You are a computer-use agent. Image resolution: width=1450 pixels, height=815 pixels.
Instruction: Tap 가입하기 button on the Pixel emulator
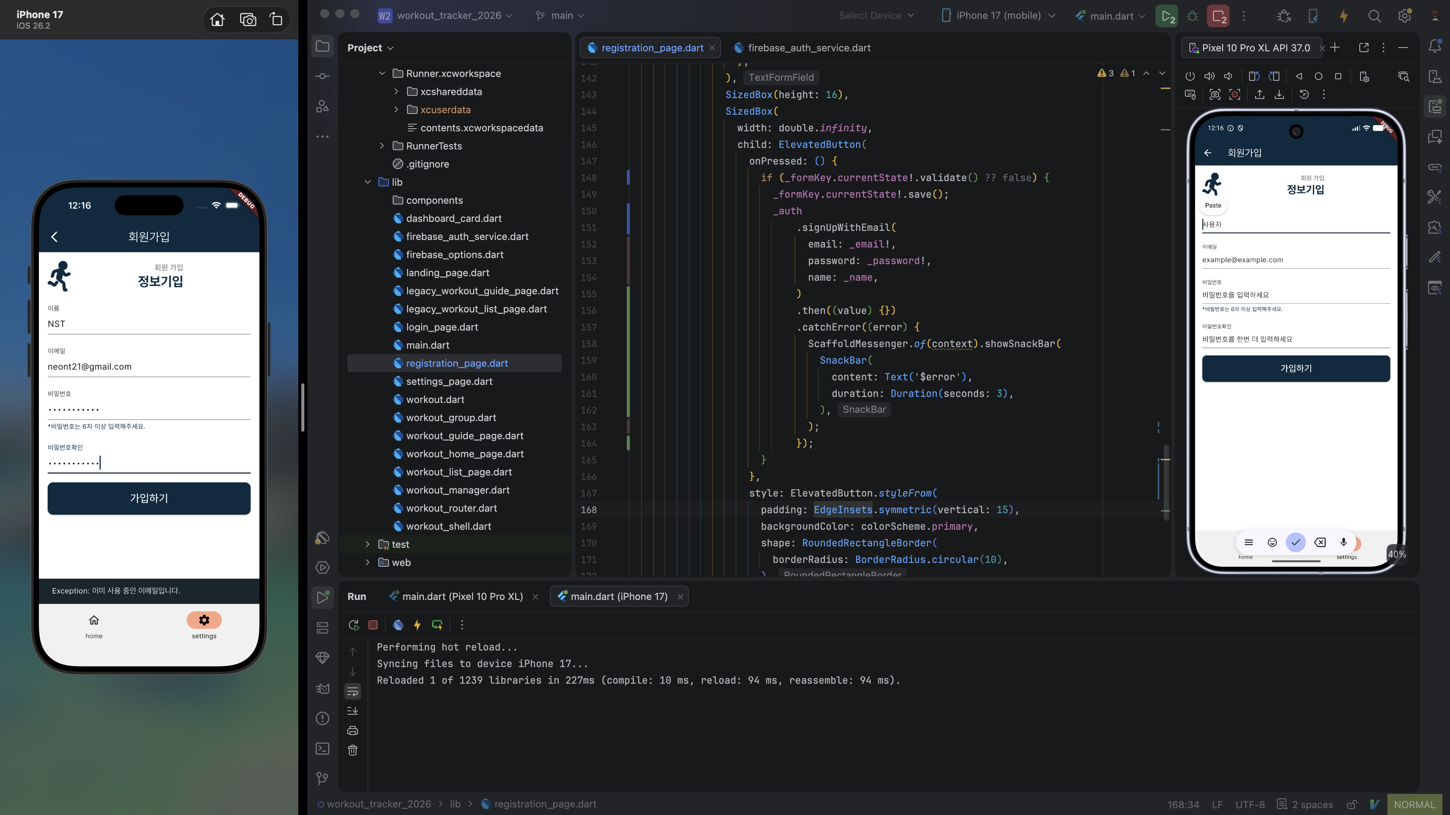(1296, 368)
